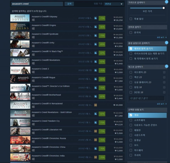The width and height of the screenshot is (170, 163).
Task: Click the review score icon for Assassin's Creed Rogue
Action: pyautogui.click(x=95, y=79)
